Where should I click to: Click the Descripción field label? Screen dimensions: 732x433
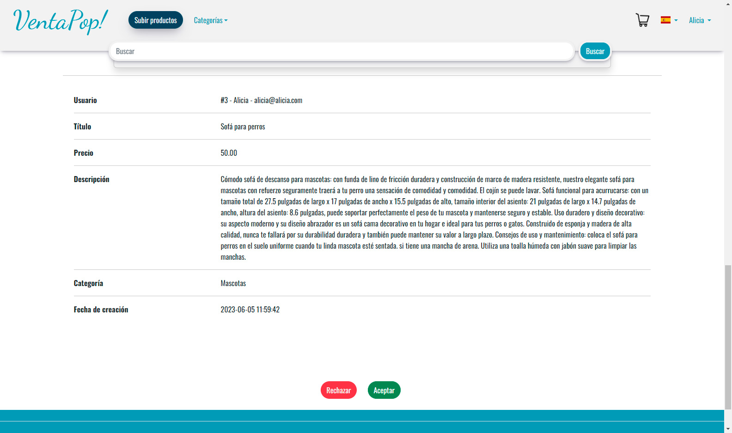coord(91,179)
